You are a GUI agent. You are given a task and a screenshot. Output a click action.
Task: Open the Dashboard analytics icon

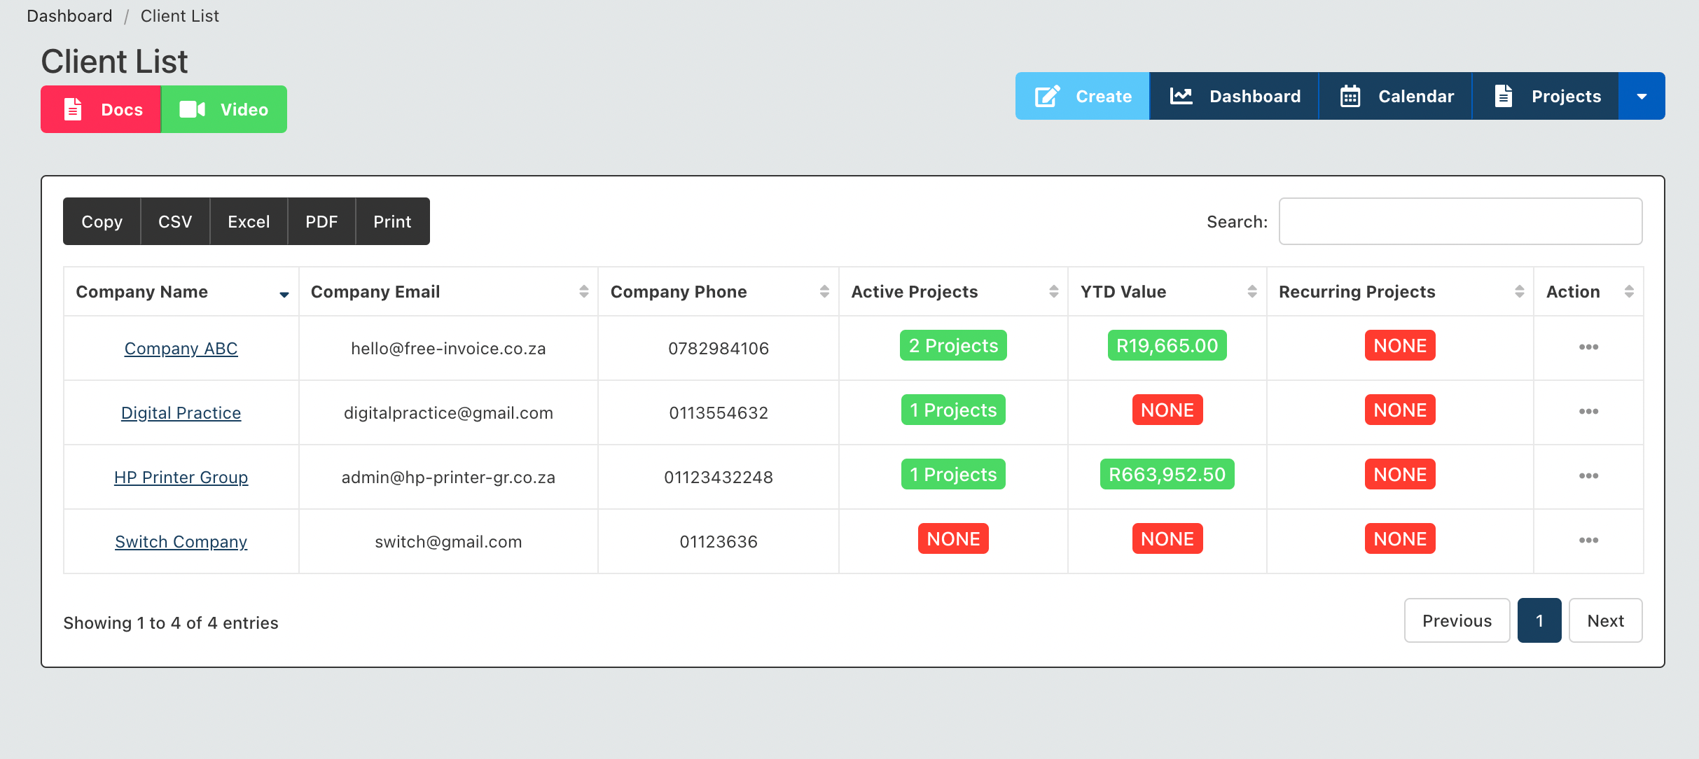(x=1180, y=95)
